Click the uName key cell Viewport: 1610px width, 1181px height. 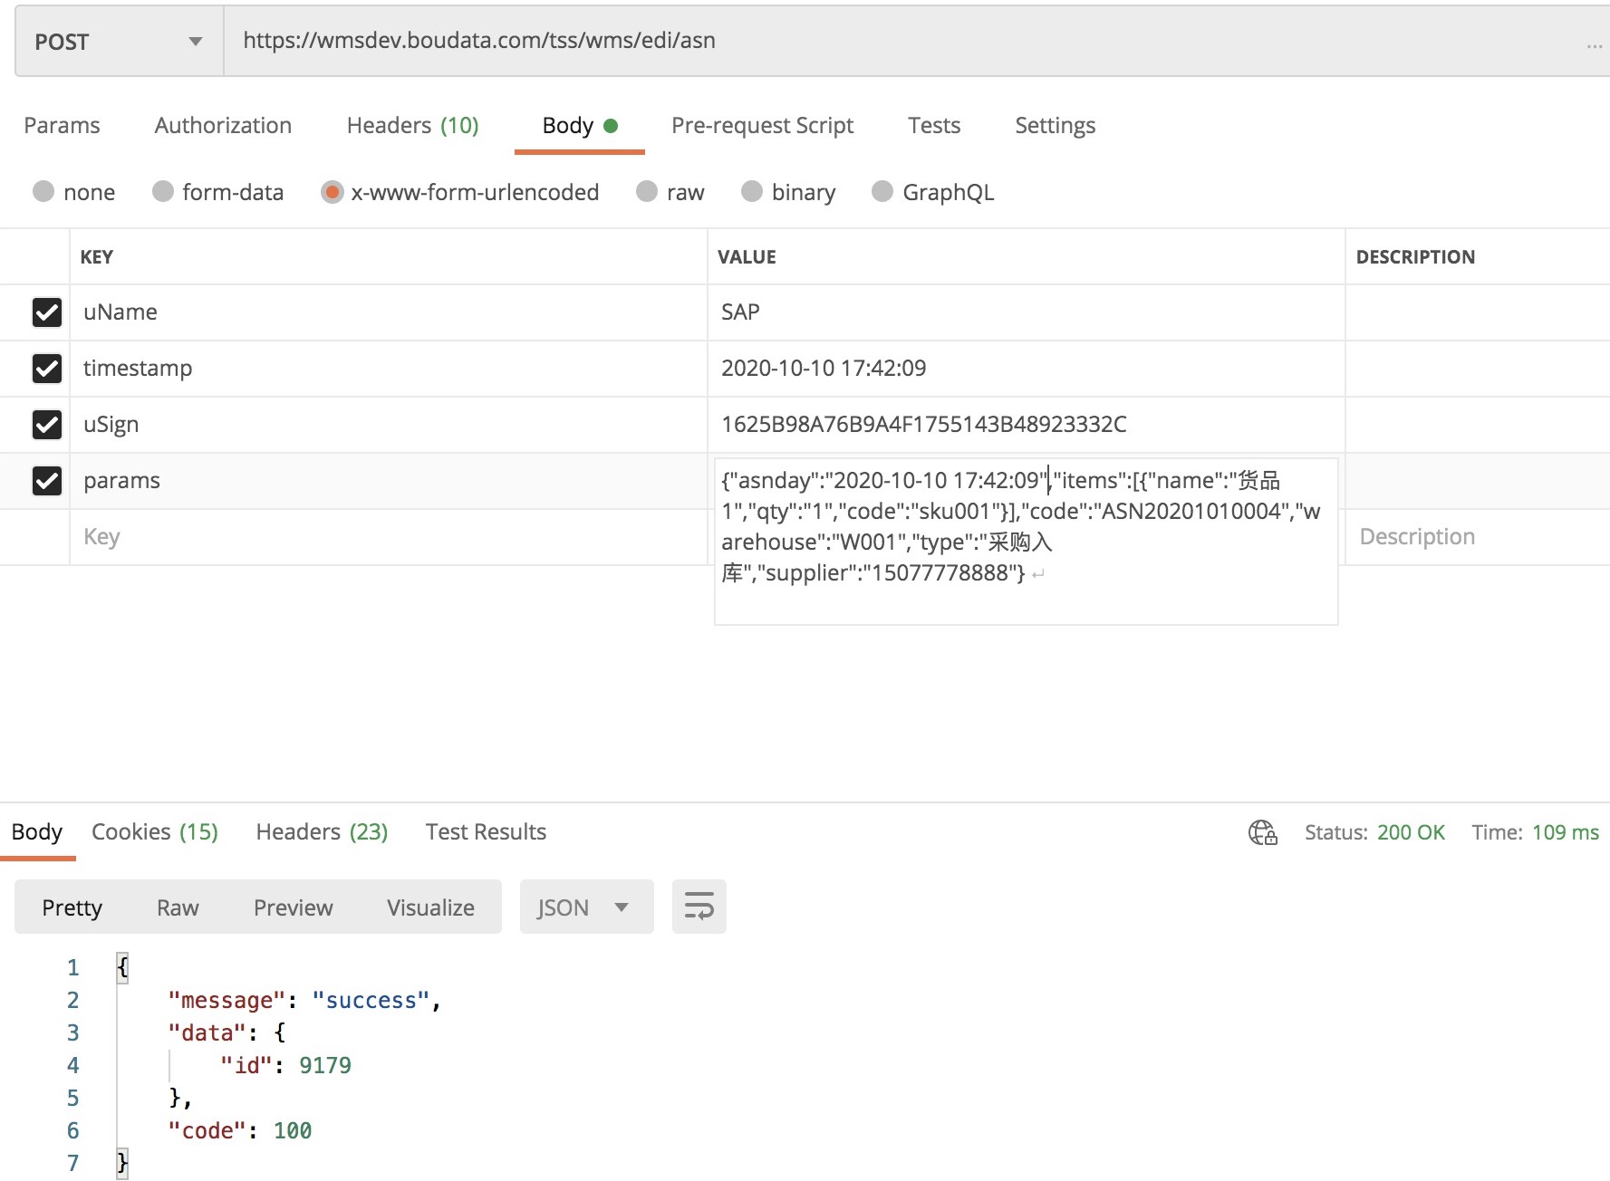tap(389, 312)
